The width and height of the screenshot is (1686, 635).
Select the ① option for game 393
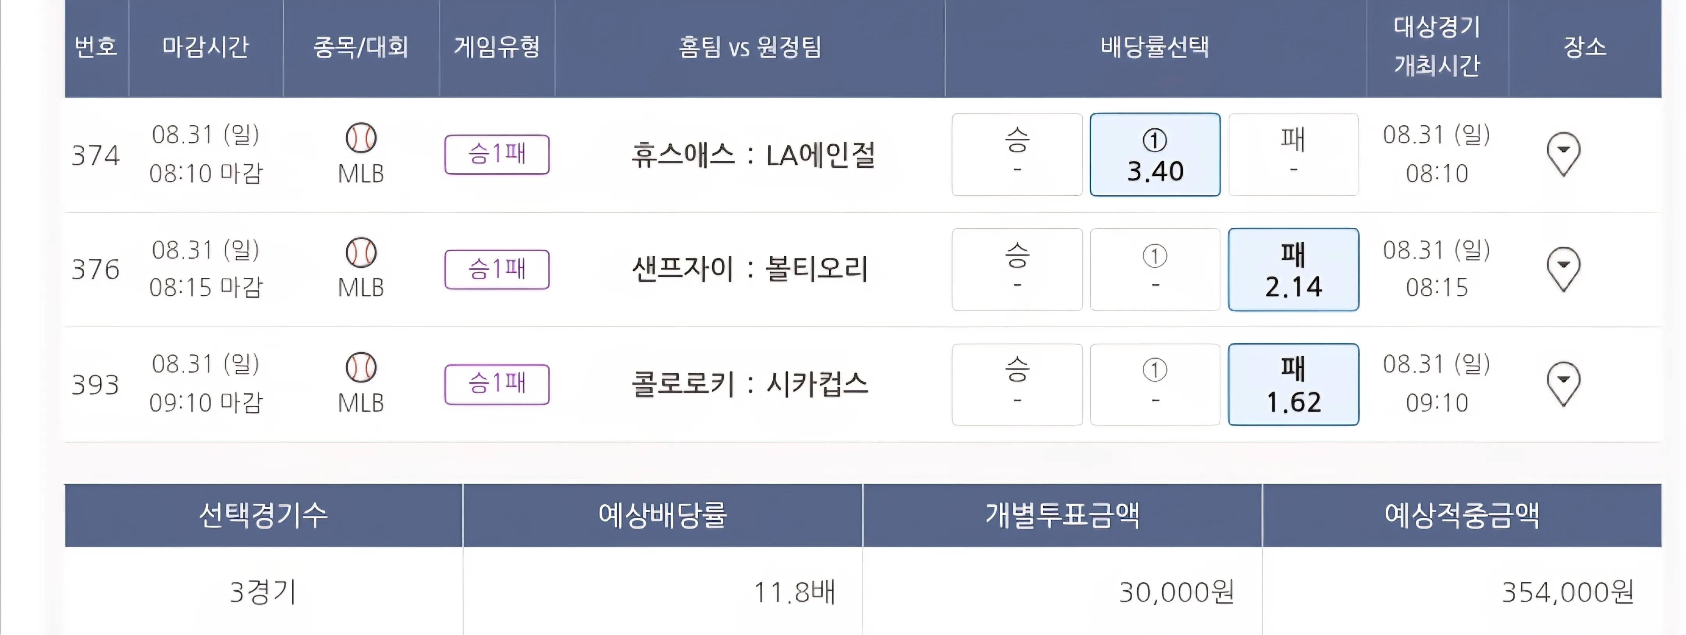pos(1154,385)
